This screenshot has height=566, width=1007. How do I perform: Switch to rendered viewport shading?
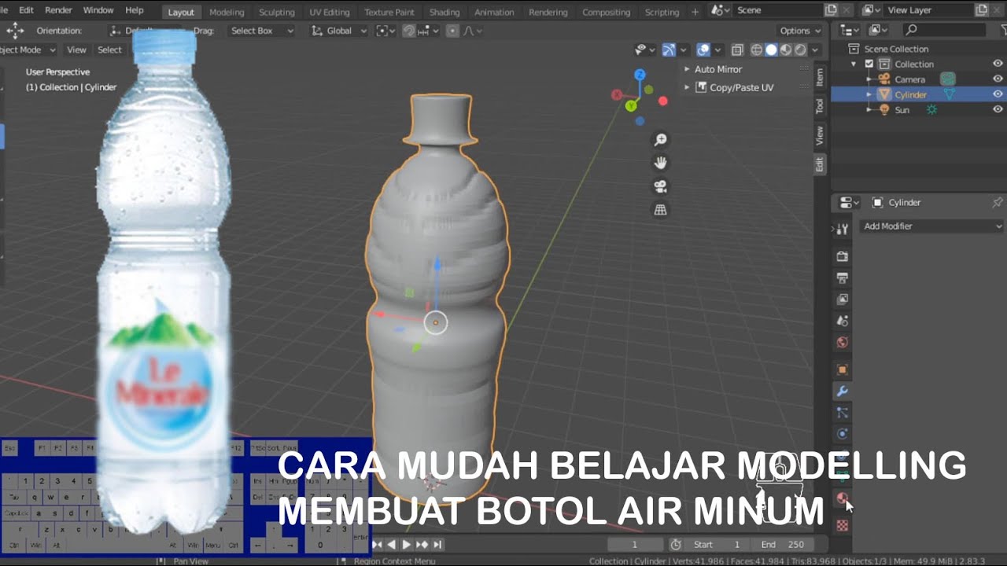pos(800,50)
